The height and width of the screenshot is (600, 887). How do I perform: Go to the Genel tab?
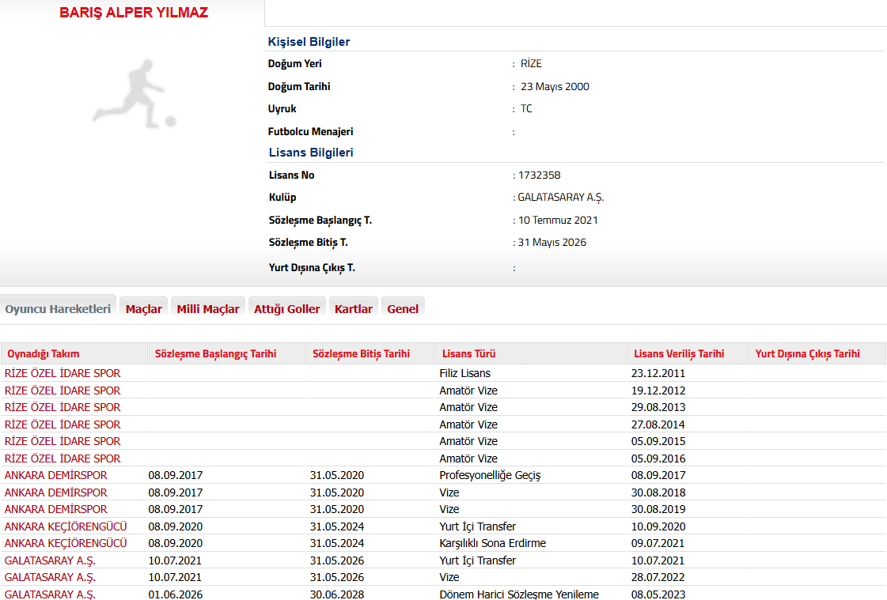click(x=403, y=309)
